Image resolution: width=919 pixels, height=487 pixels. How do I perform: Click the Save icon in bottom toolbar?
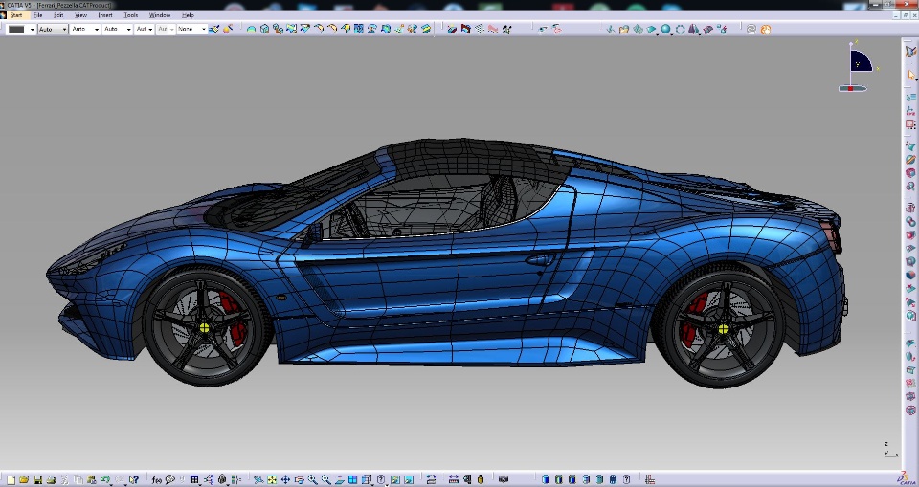pos(37,479)
